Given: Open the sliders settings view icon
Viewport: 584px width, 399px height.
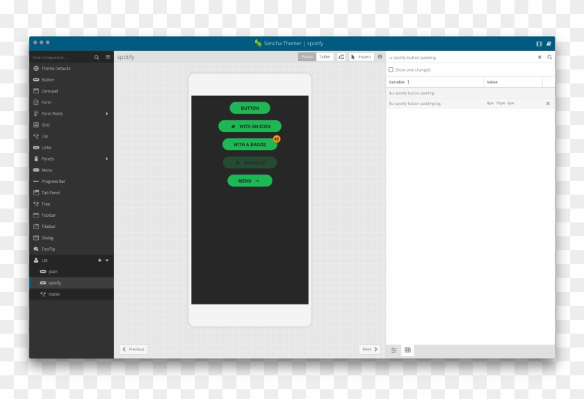Looking at the screenshot, I should pos(394,350).
